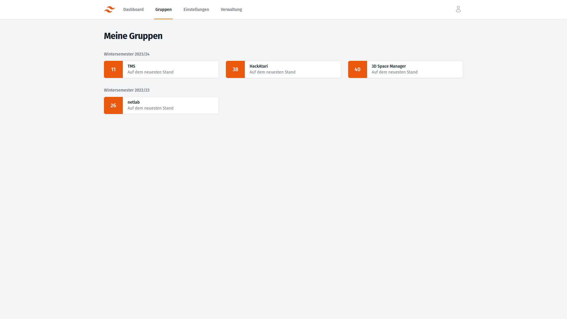This screenshot has width=567, height=319.
Task: Open the TMS group card
Action: (x=161, y=69)
